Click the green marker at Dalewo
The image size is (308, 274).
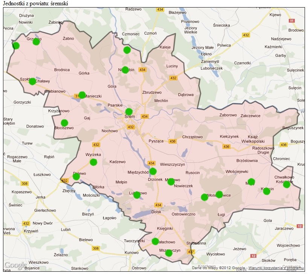coord(76,176)
